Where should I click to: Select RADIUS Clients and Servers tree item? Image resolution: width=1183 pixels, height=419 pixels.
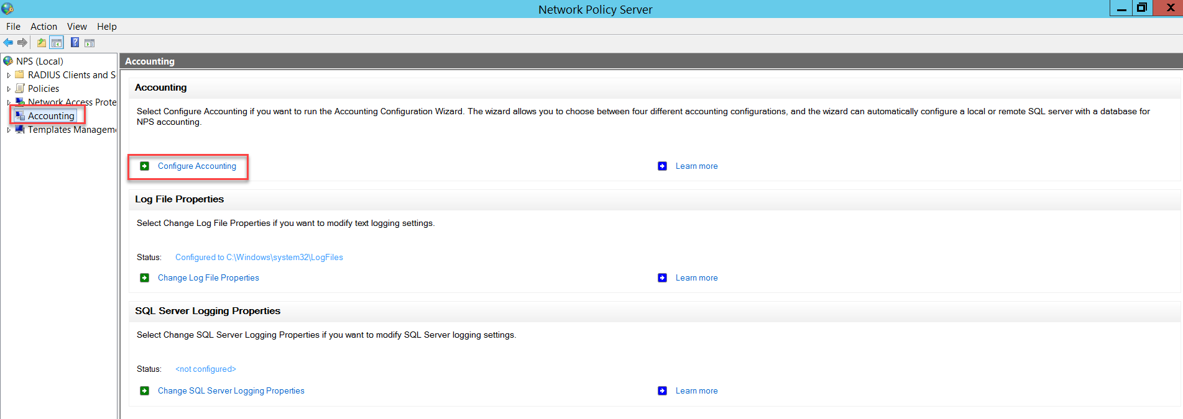tap(71, 74)
